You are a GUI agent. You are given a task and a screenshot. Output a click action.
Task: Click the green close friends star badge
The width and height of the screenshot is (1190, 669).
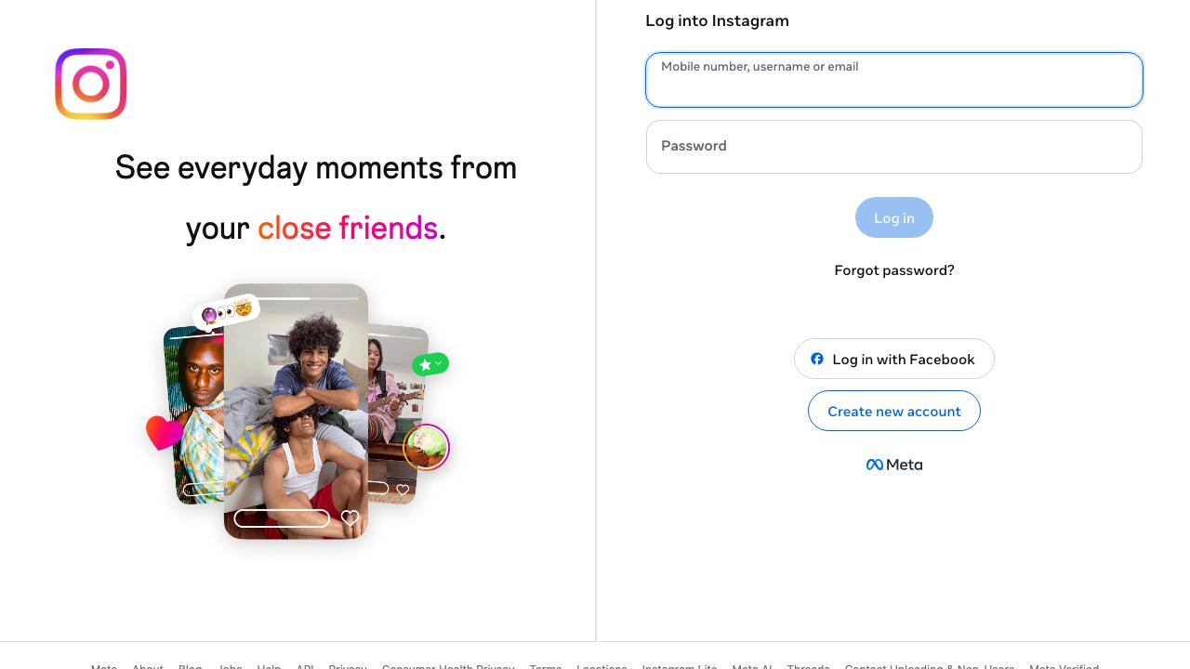[430, 364]
